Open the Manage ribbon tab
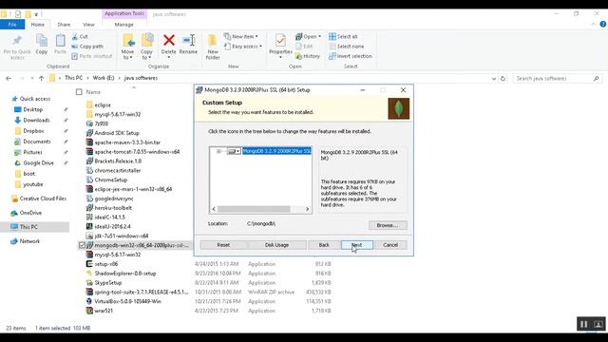608x342 pixels. pyautogui.click(x=124, y=25)
